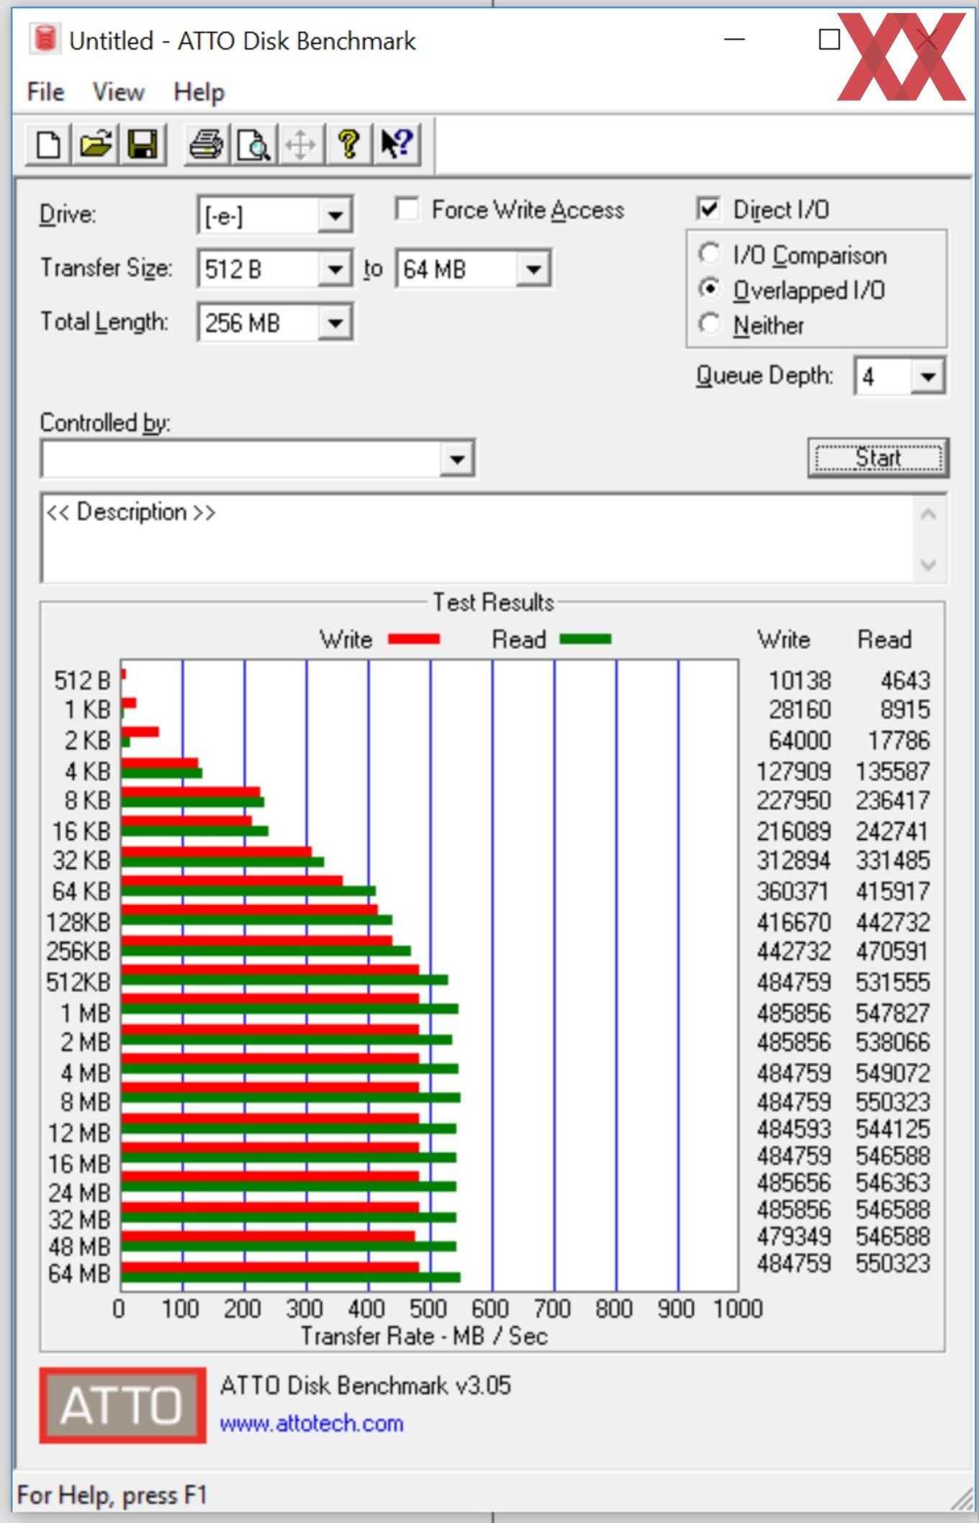
Task: Click the ATTO Disk Benchmark title bar icon
Action: [x=45, y=39]
